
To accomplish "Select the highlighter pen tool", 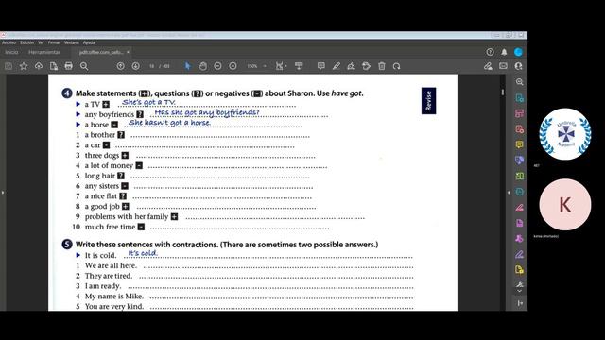I will tap(337, 66).
